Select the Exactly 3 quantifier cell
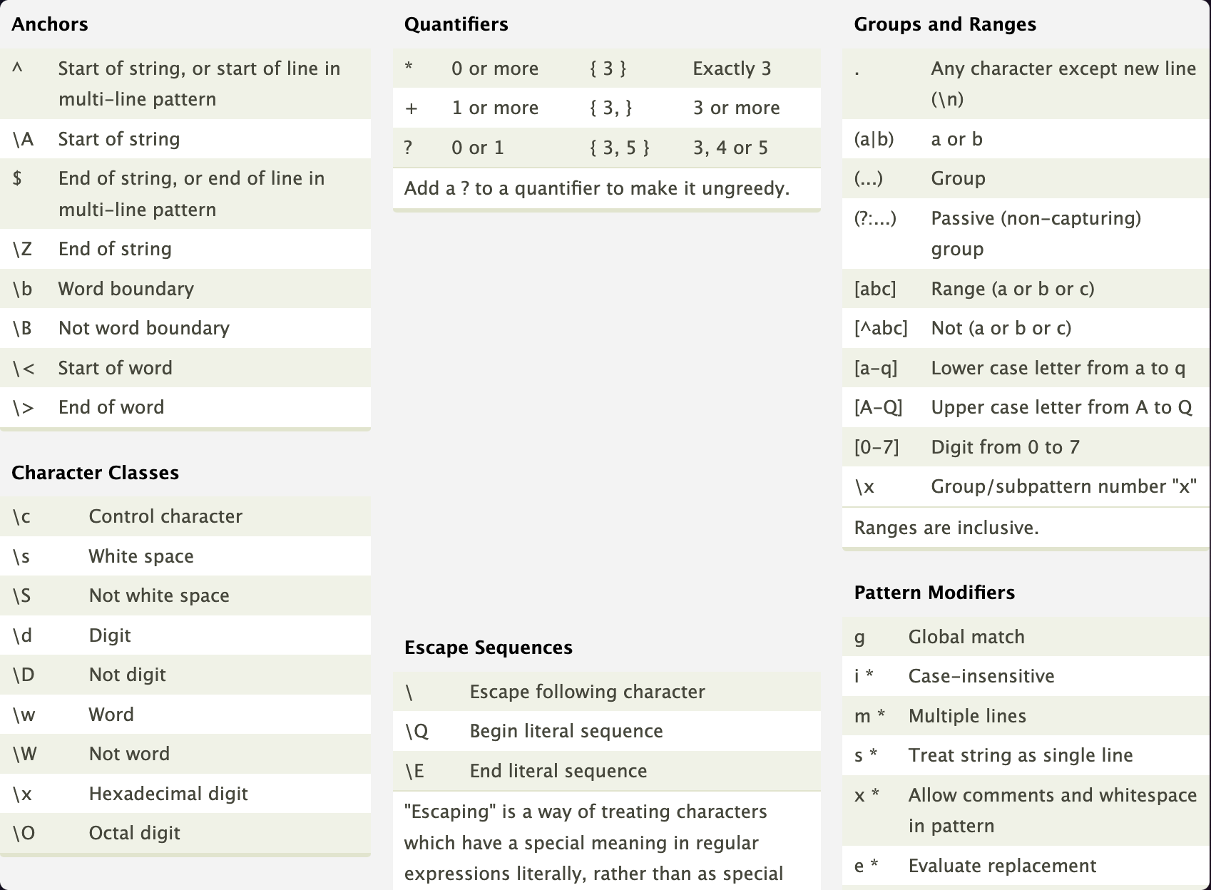The height and width of the screenshot is (890, 1211). coord(732,68)
